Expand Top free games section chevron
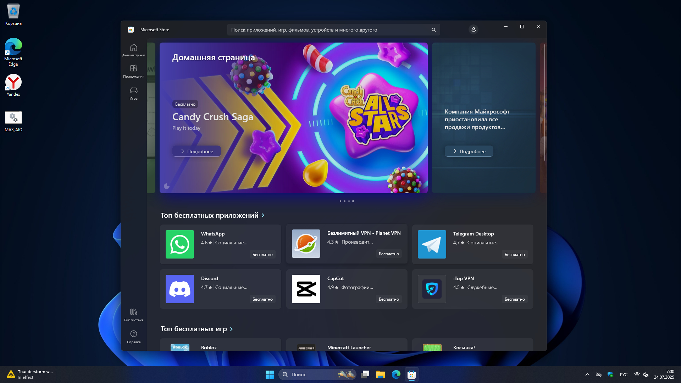Screen dimensions: 681x383 (231, 329)
